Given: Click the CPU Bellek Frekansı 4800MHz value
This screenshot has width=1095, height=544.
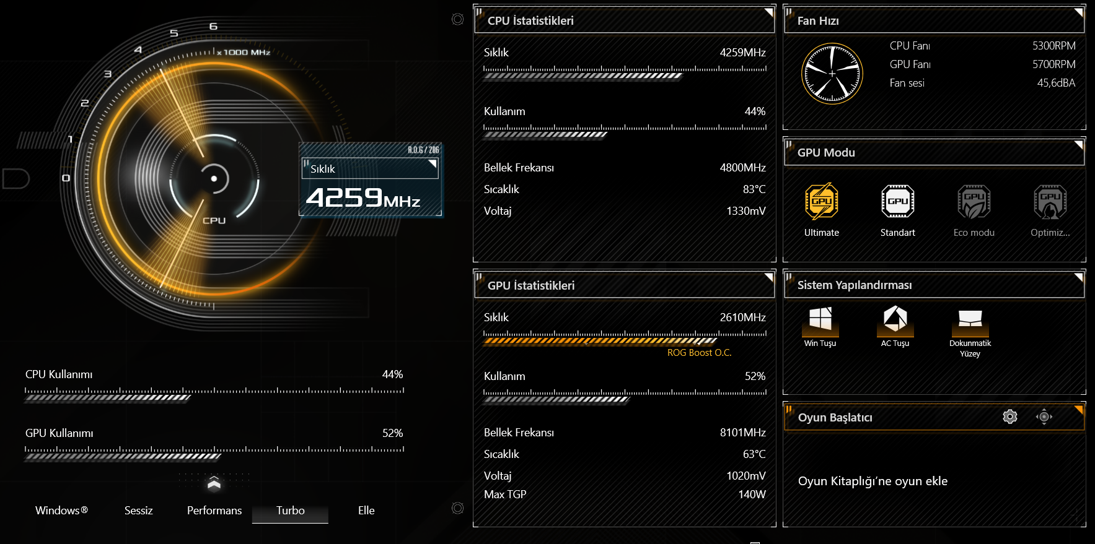Looking at the screenshot, I should coord(743,168).
